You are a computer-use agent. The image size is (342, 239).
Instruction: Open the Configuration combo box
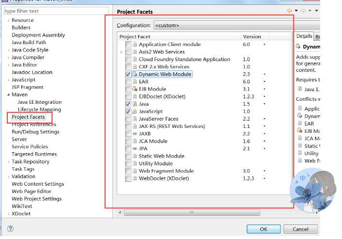click(236, 25)
